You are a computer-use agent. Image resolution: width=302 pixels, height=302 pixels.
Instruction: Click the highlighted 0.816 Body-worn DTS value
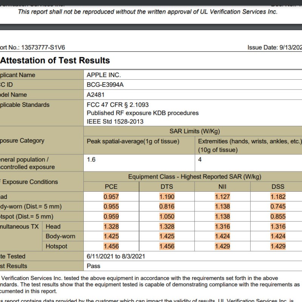click(x=167, y=206)
